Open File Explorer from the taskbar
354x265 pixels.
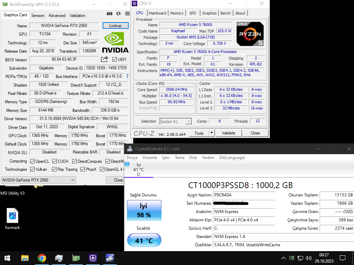click(x=25, y=258)
